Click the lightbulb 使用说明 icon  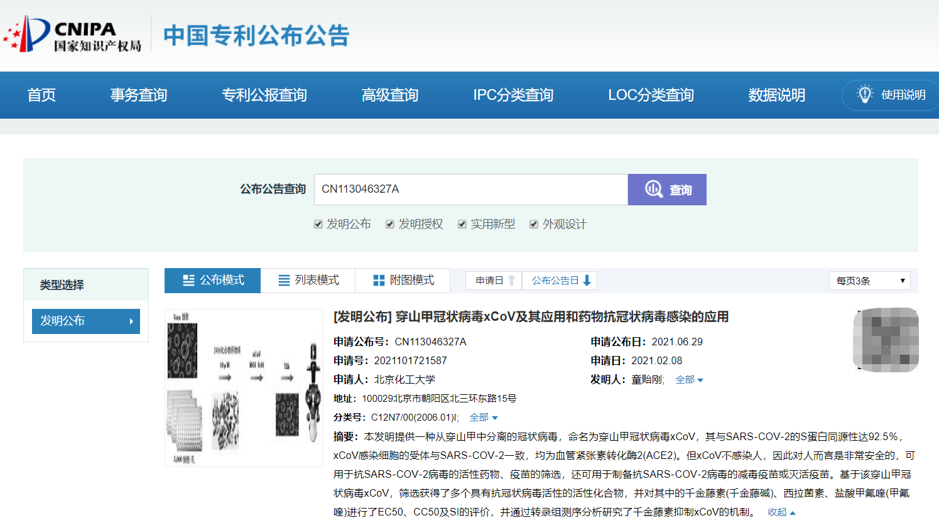(x=865, y=94)
